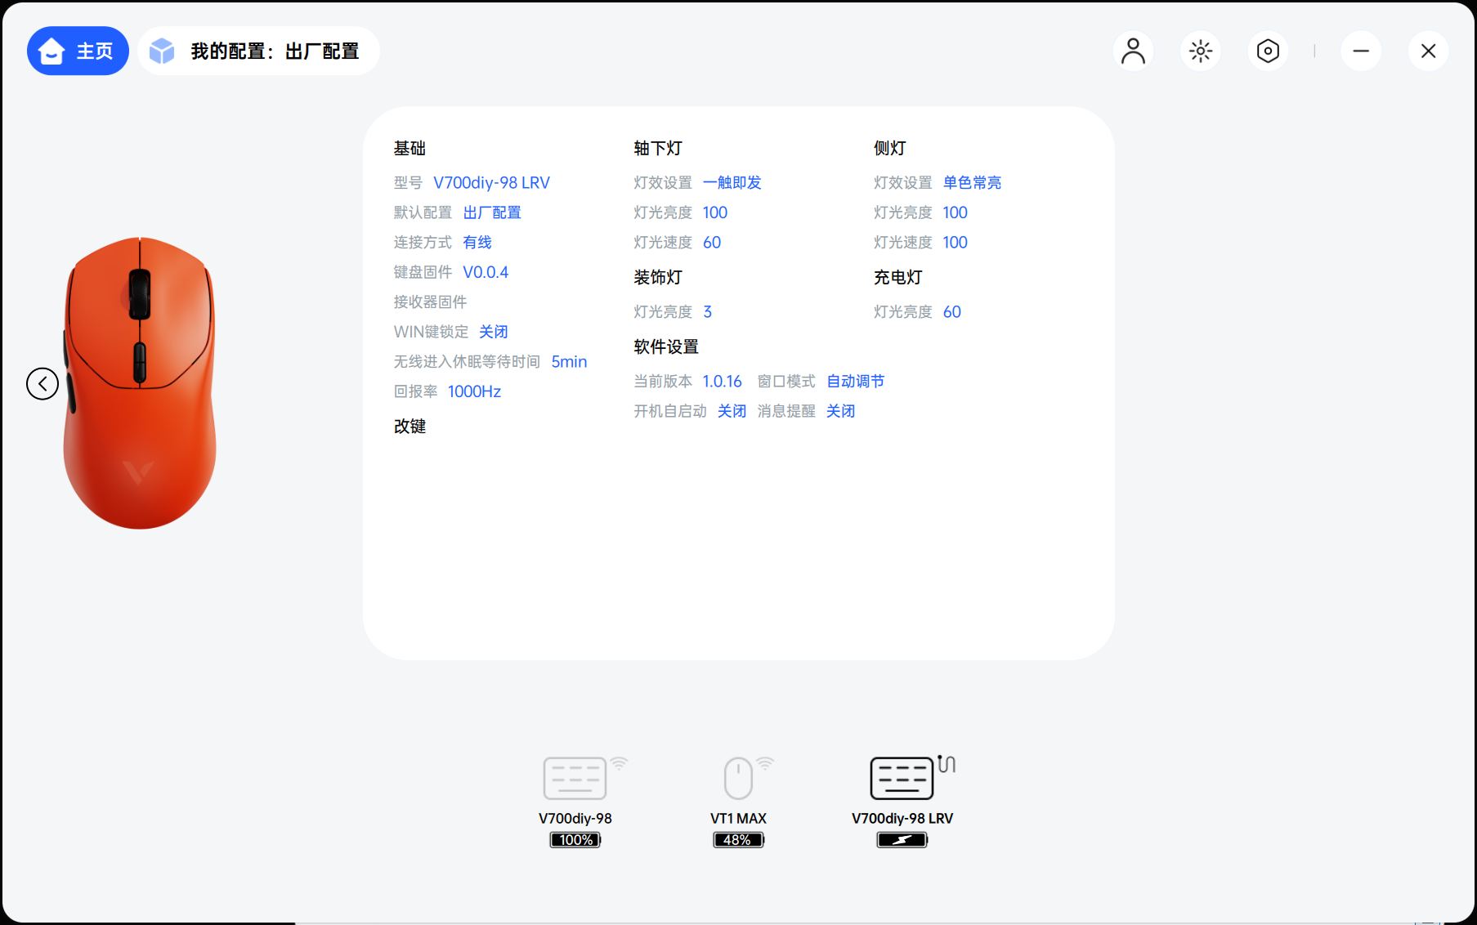The width and height of the screenshot is (1477, 925).
Task: Click the VT1 MAX device label
Action: [x=739, y=818]
